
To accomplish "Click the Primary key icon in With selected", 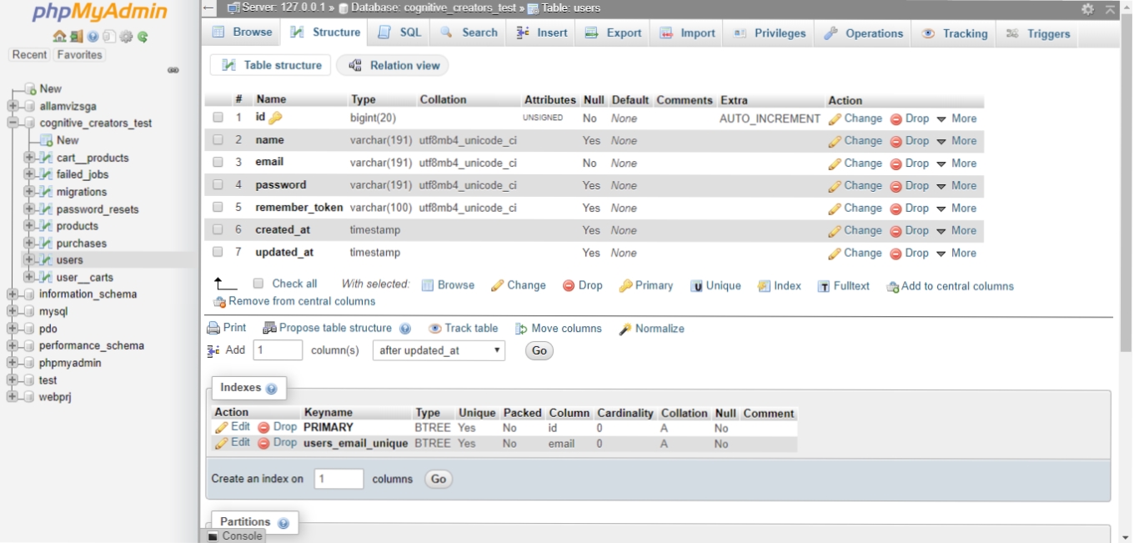I will point(625,286).
